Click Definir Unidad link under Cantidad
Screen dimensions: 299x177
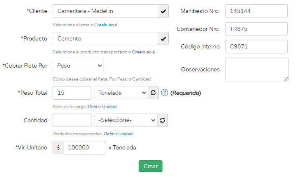(118, 134)
